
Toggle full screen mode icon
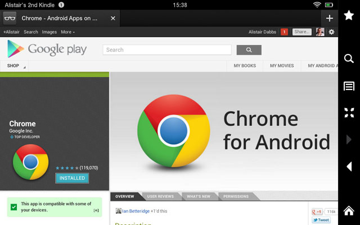point(349,112)
